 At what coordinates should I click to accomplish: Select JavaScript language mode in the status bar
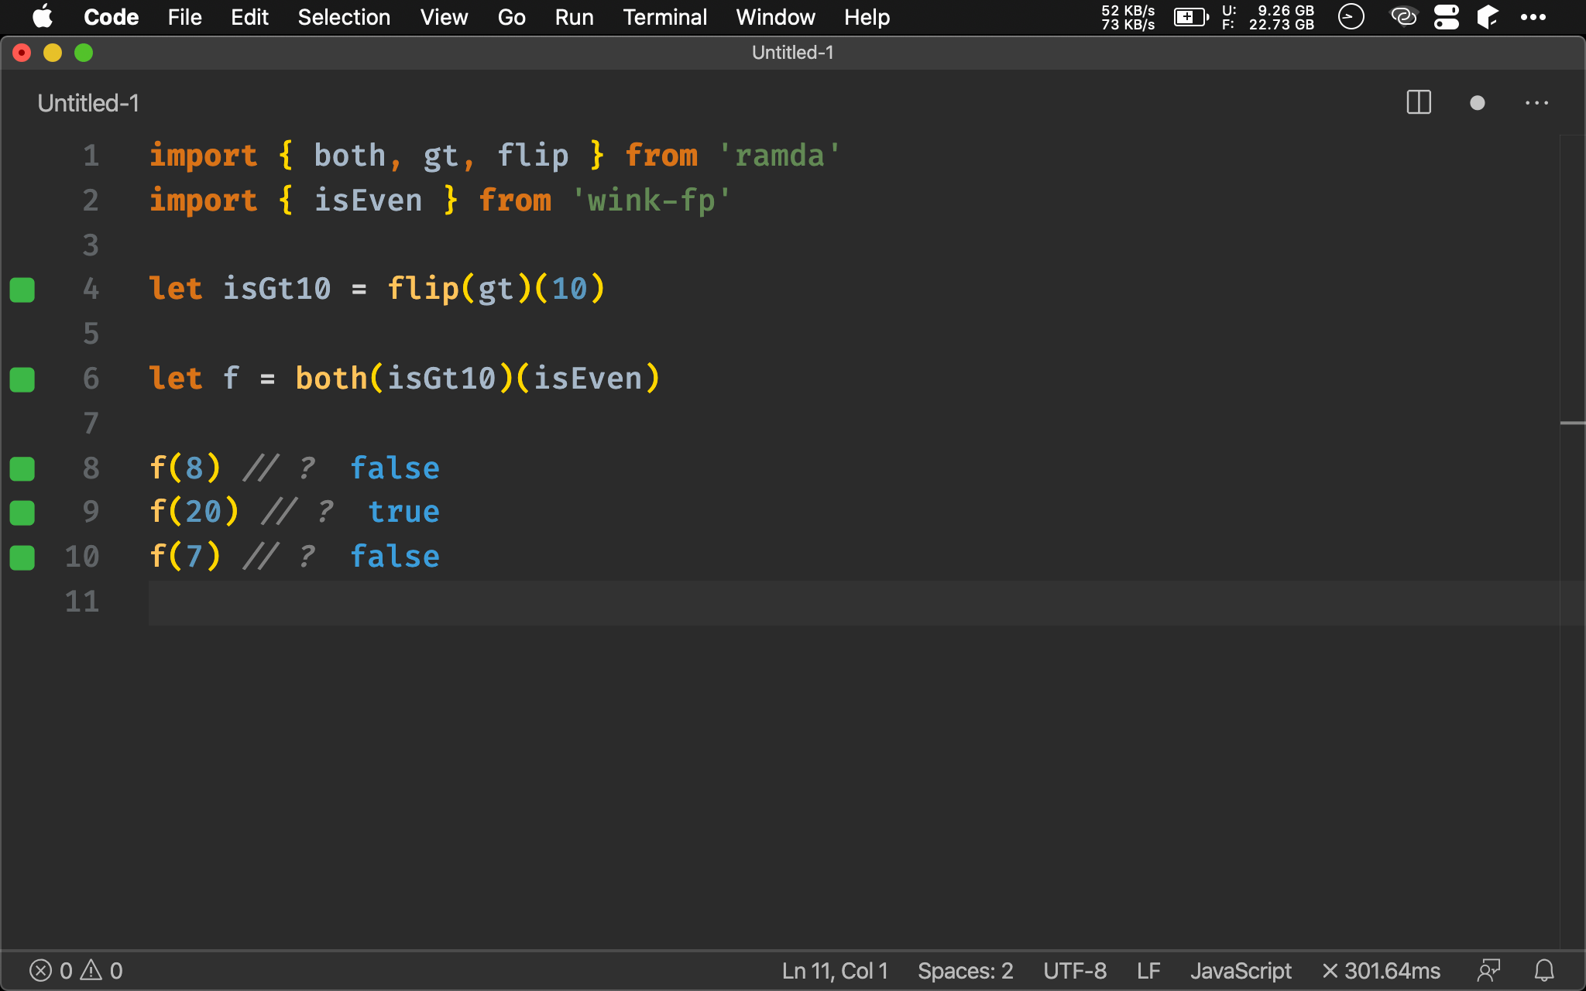tap(1241, 971)
